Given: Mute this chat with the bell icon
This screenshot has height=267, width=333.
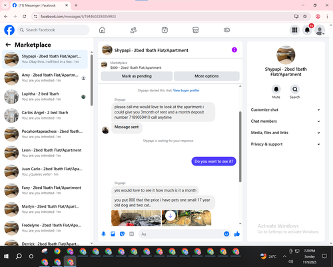Looking at the screenshot, I should click(276, 89).
